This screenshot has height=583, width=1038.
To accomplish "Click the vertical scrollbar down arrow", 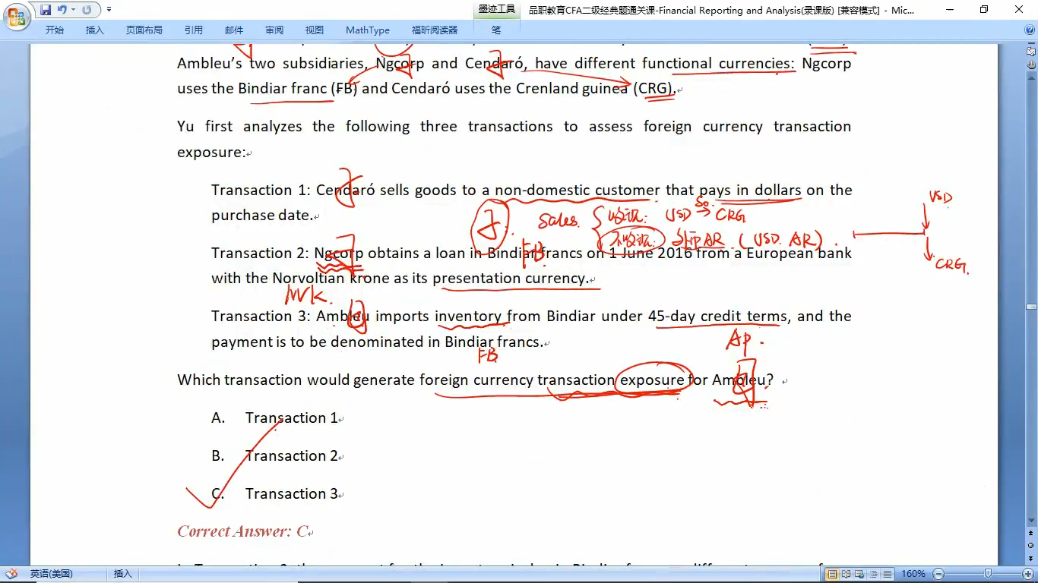I will pos(1031,521).
